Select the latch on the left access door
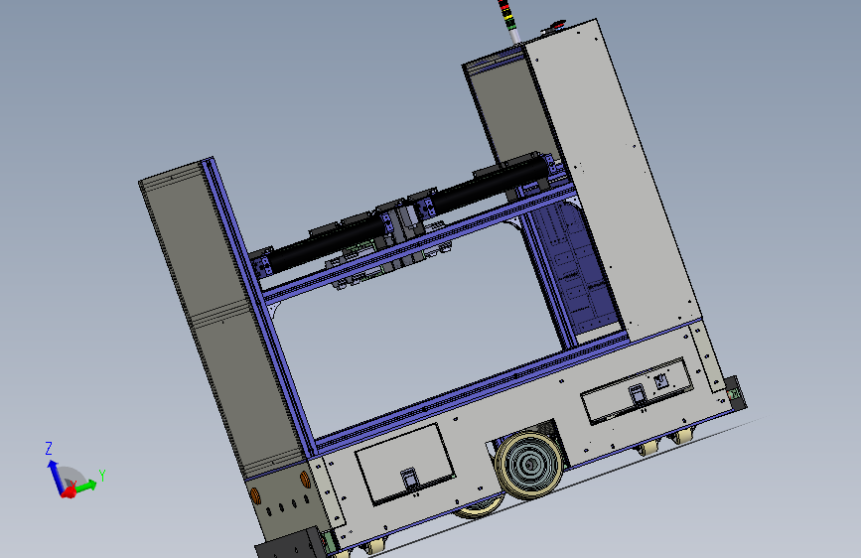 point(409,480)
